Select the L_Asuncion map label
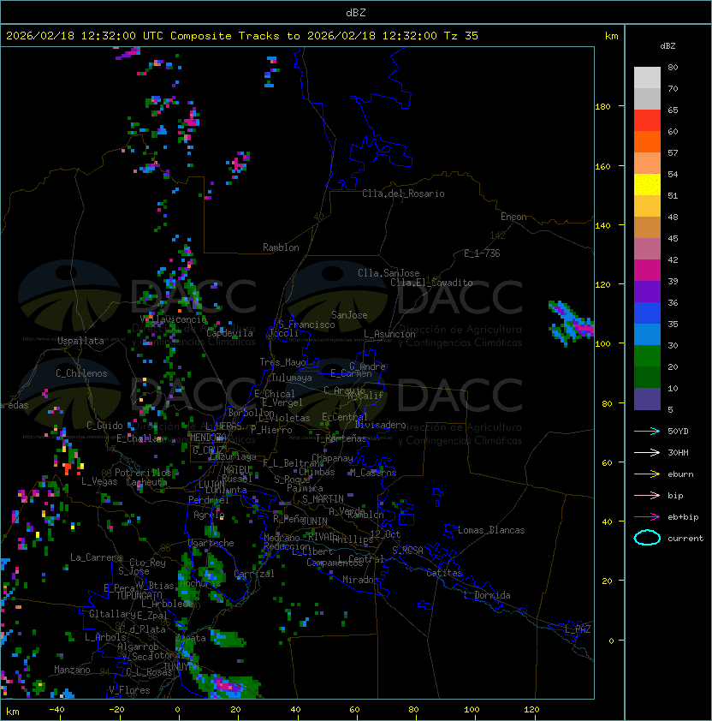This screenshot has width=712, height=721. (x=389, y=334)
